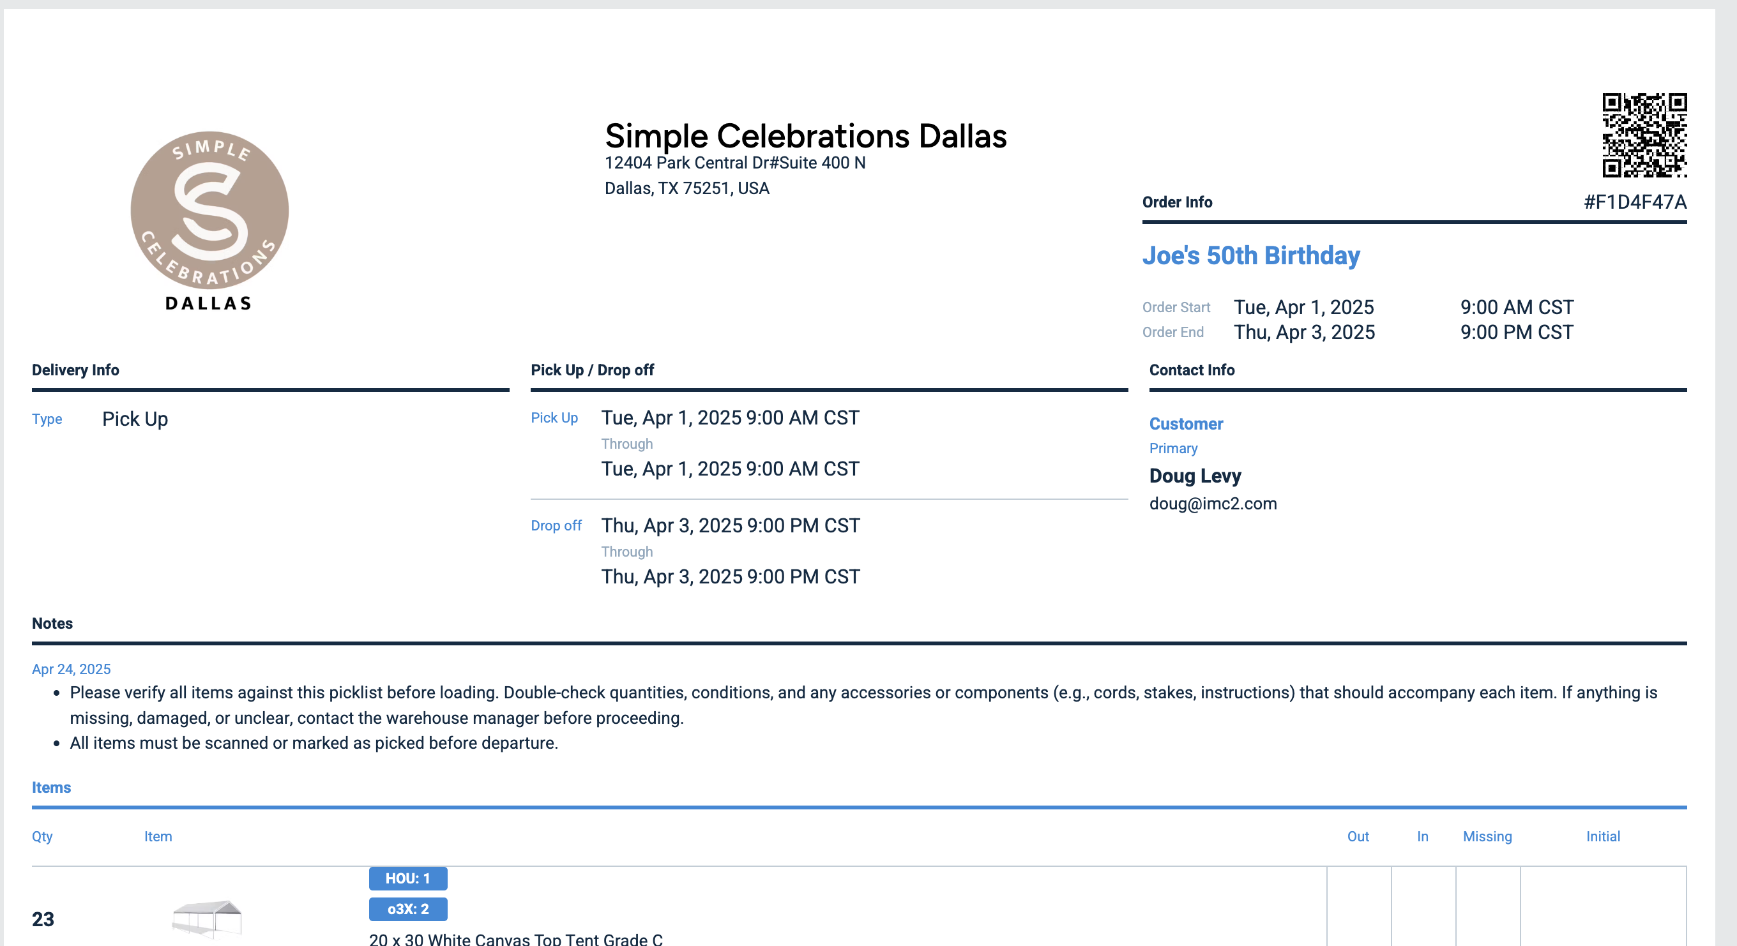Image resolution: width=1737 pixels, height=946 pixels.
Task: Click the Delivery Info heading
Action: click(75, 370)
